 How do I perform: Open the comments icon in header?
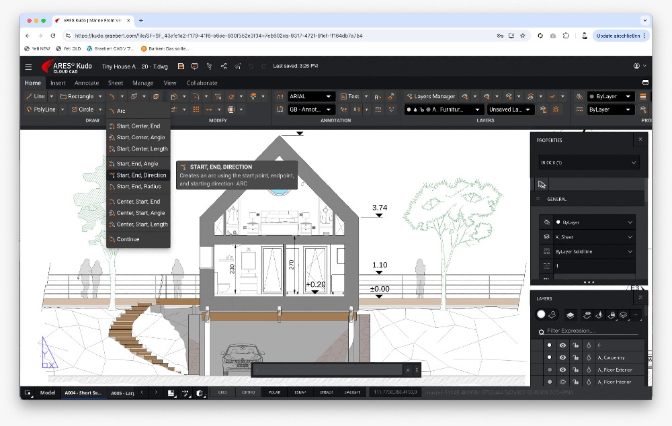(195, 66)
